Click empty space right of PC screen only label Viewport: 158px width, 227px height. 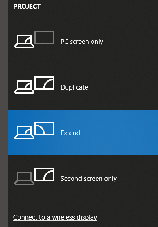pyautogui.click(x=130, y=42)
